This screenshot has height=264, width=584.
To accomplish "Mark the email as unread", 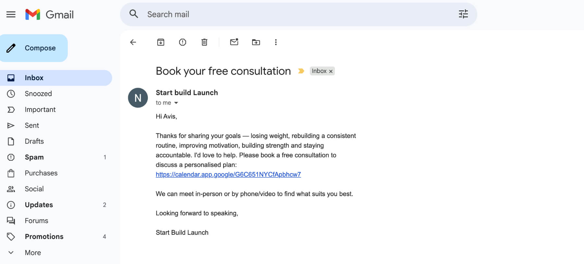I will pyautogui.click(x=234, y=42).
